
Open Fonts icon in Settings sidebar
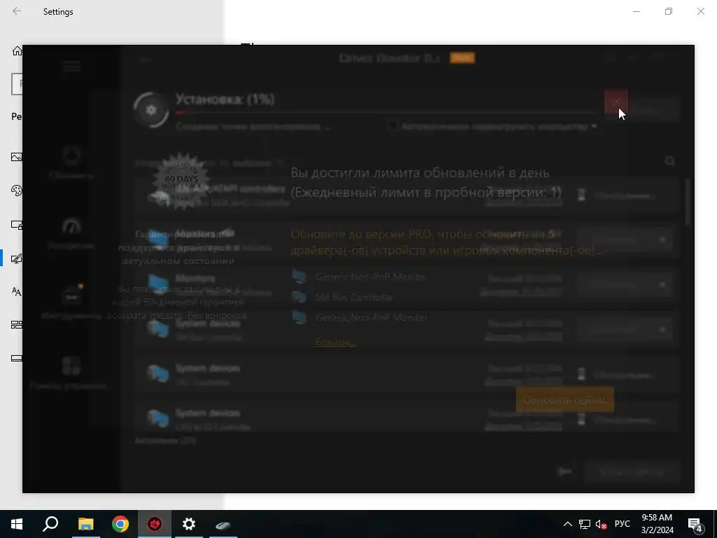(x=17, y=291)
